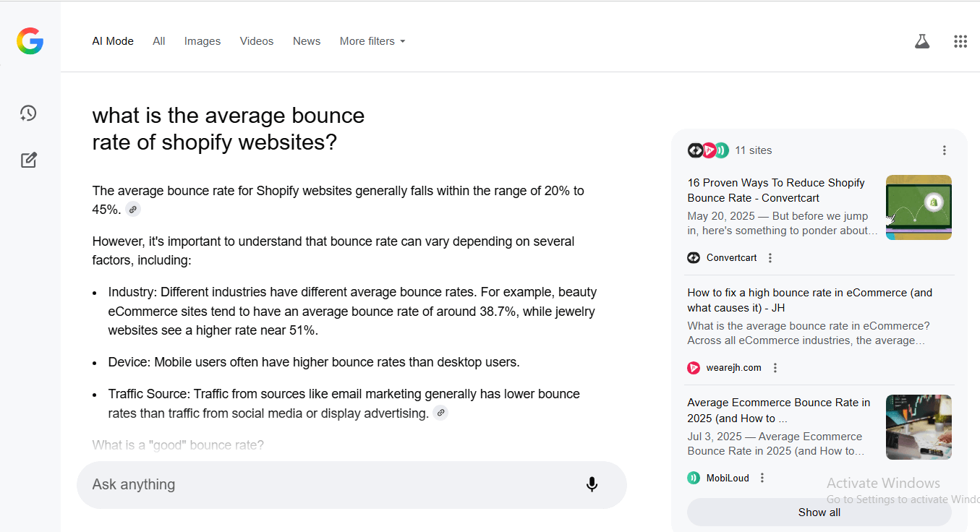The height and width of the screenshot is (532, 980).
Task: Open Search Labs flask icon
Action: point(921,41)
